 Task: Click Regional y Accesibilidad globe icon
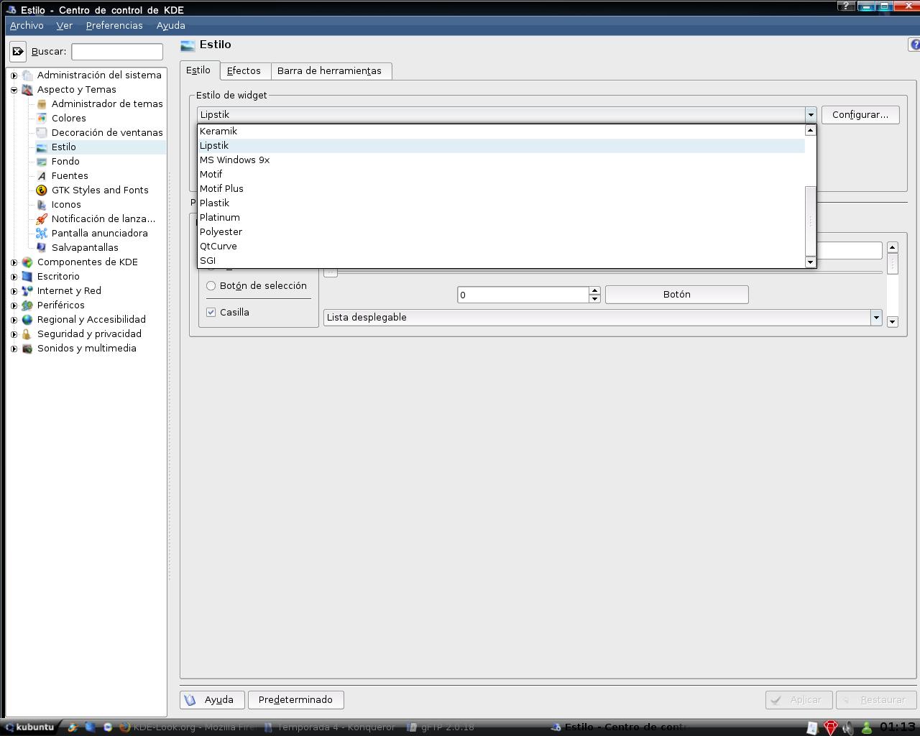point(27,320)
